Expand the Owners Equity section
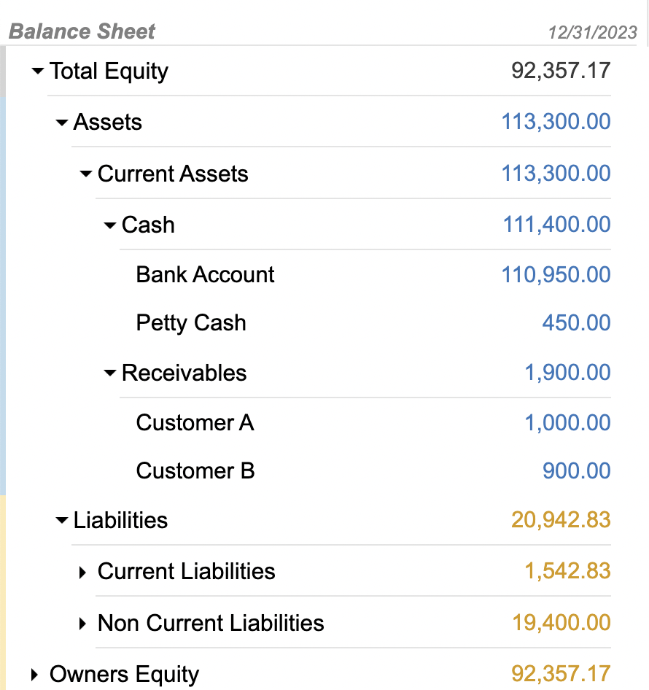 [34, 674]
